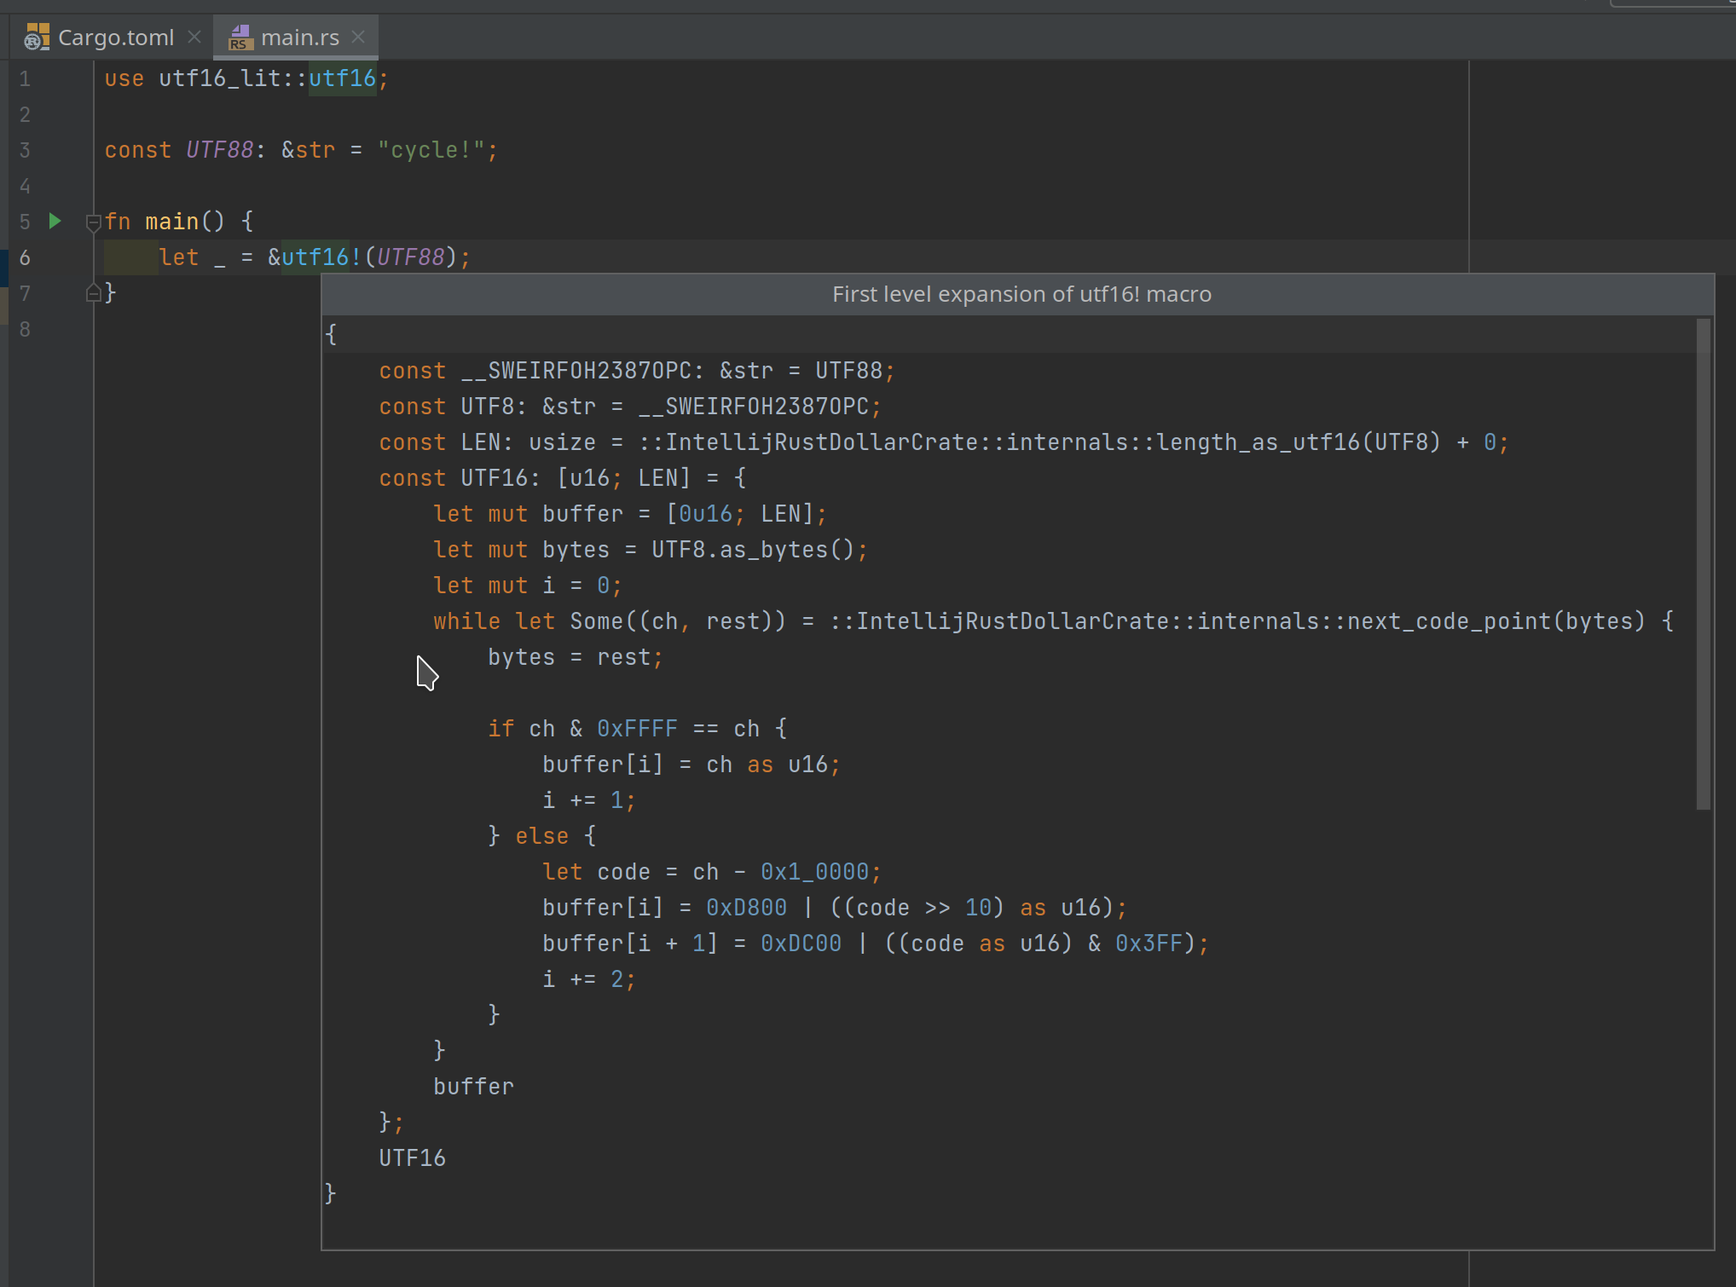The width and height of the screenshot is (1736, 1287).
Task: Close the Cargo.toml tab
Action: click(194, 36)
